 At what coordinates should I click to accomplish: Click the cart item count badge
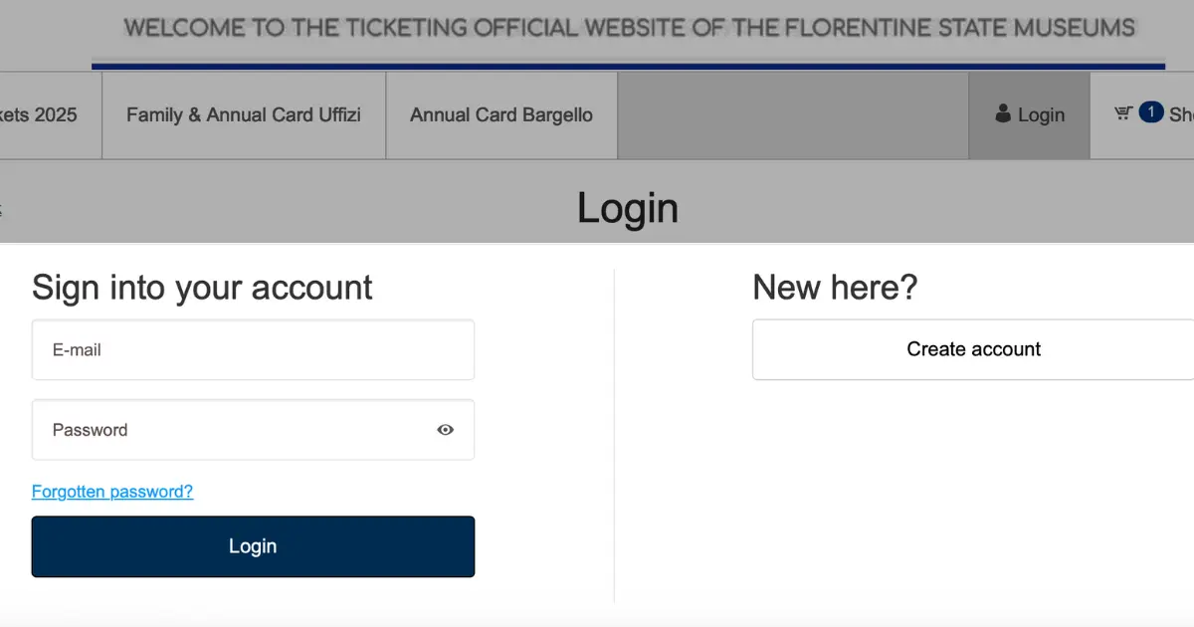[1151, 111]
